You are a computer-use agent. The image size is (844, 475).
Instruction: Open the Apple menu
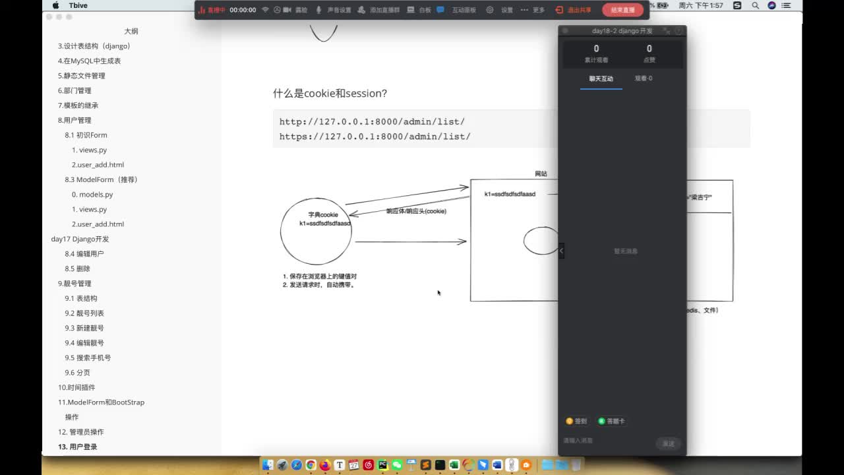coord(56,5)
